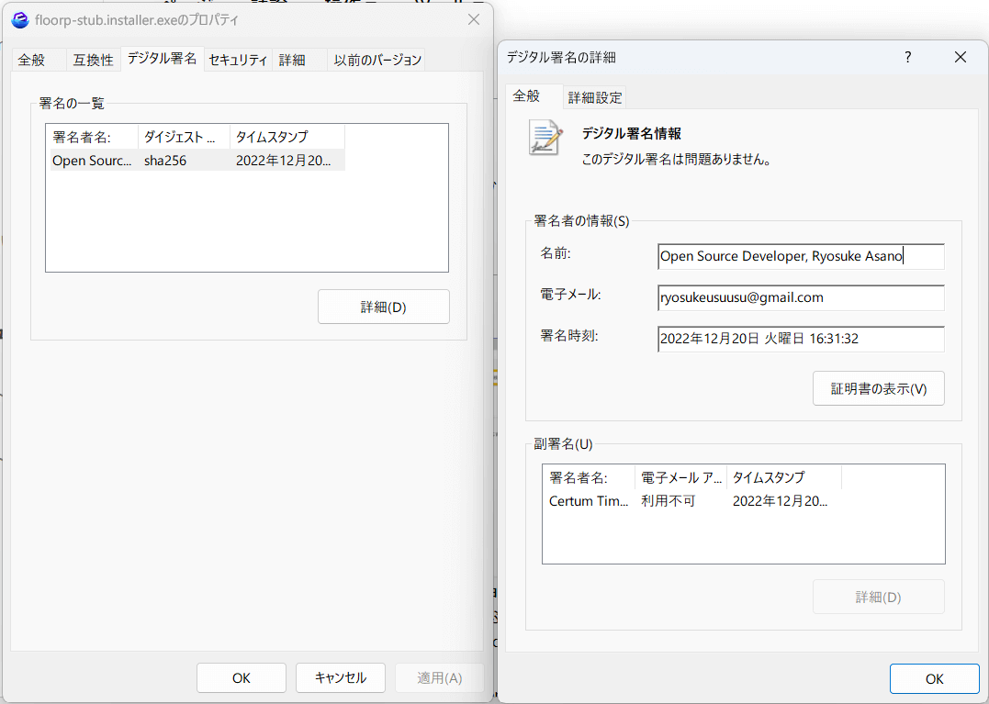Click the 詳細(D) button under signature list

[x=383, y=307]
